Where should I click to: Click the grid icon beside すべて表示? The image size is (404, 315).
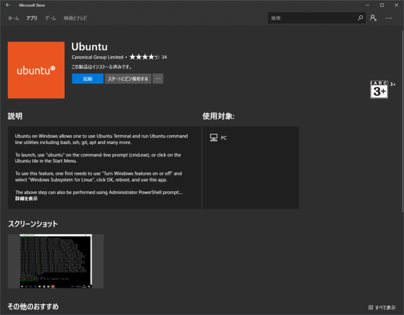(x=371, y=307)
